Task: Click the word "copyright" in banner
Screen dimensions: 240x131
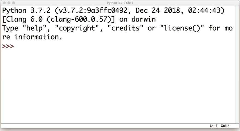Action: pyautogui.click(x=77, y=28)
